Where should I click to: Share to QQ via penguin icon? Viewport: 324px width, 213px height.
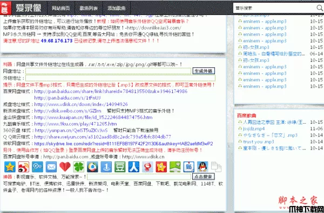pyautogui.click(x=202, y=167)
